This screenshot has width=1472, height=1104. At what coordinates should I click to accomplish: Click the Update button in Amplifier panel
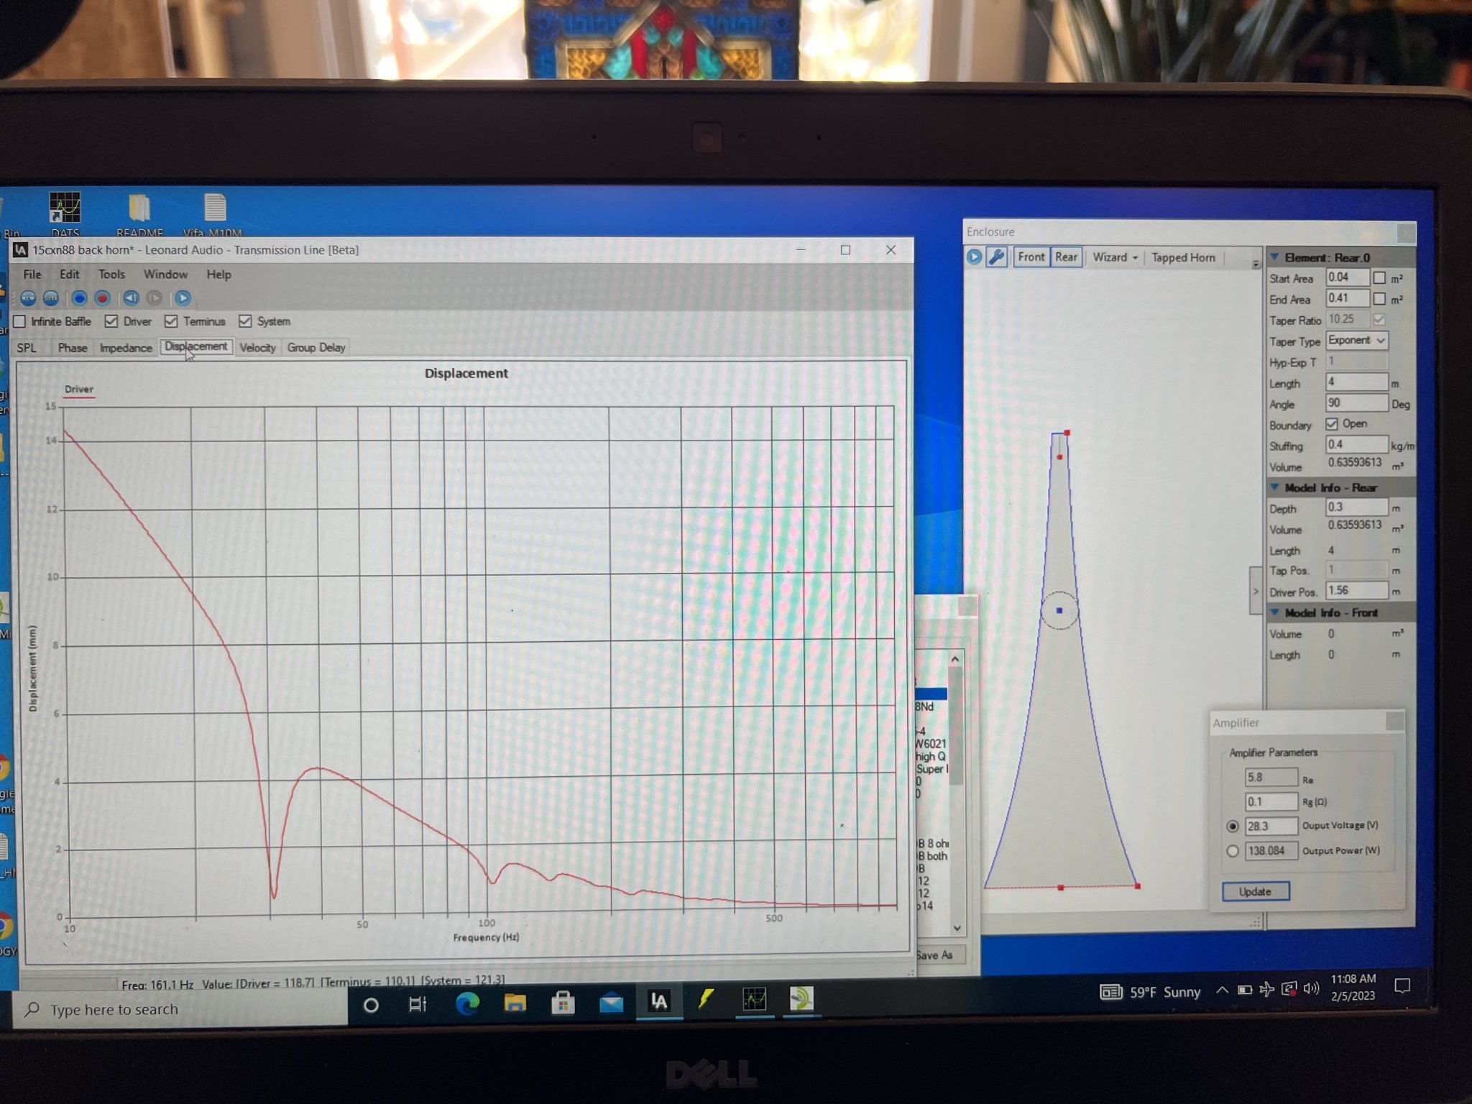1256,891
